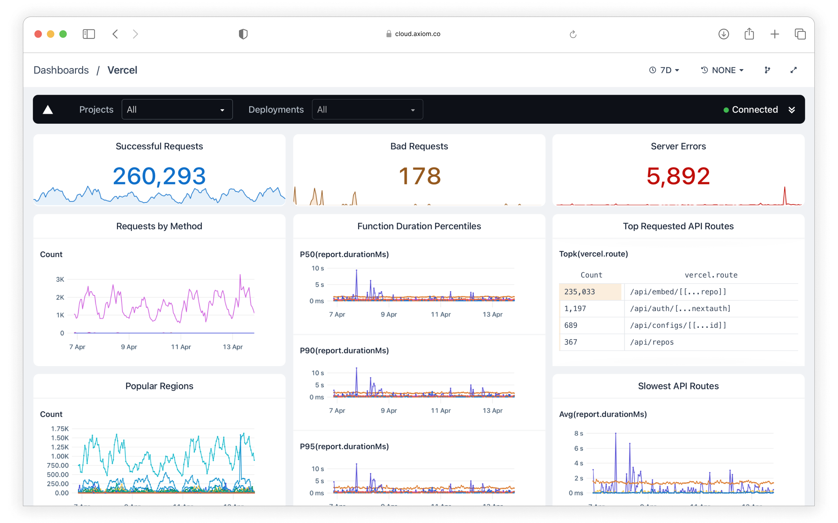Open the dashboard fork/branch icon
This screenshot has height=523, width=838.
[768, 70]
